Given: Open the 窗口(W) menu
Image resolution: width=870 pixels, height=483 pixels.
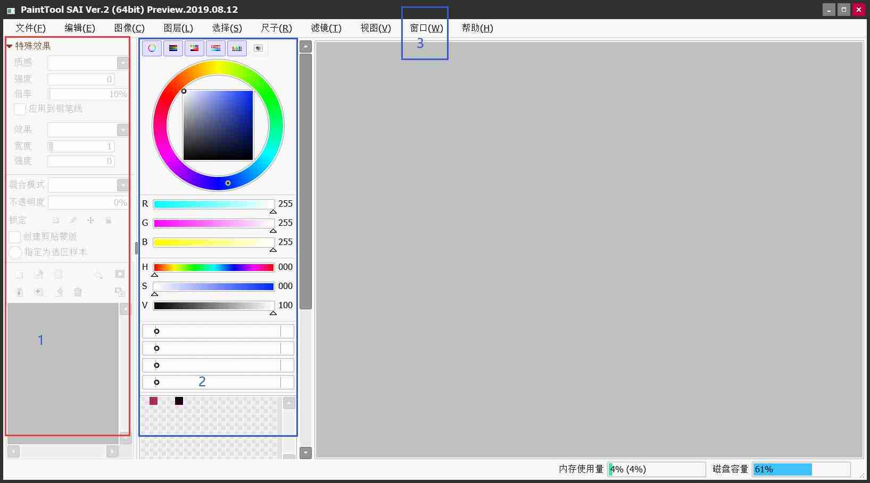Looking at the screenshot, I should pos(426,28).
